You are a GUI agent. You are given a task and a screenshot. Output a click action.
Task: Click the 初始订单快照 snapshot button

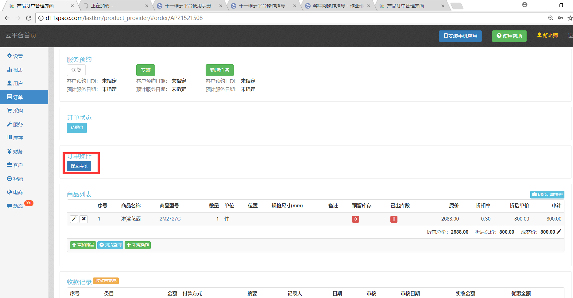tap(547, 194)
